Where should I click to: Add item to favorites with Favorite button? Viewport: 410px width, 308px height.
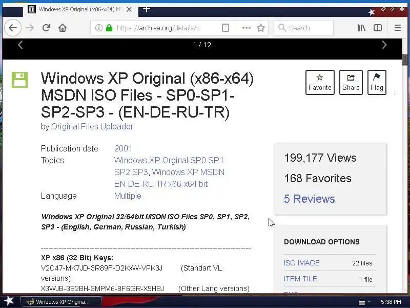tap(320, 82)
